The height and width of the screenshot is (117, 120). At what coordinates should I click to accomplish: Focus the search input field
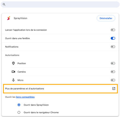click(60, 4)
